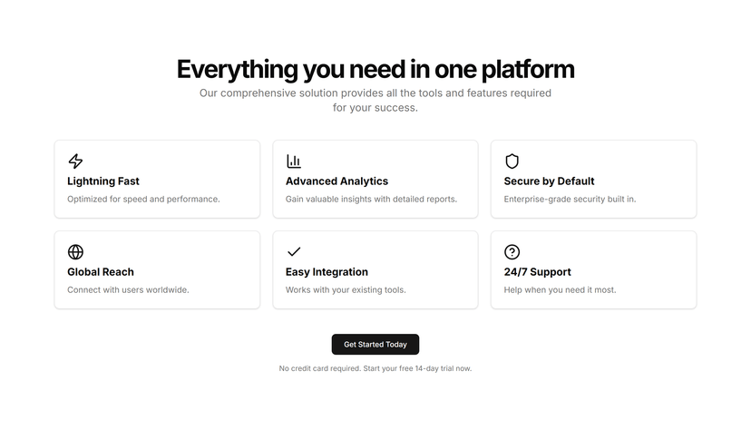Click the globe icon
The width and height of the screenshot is (751, 430).
tap(75, 252)
